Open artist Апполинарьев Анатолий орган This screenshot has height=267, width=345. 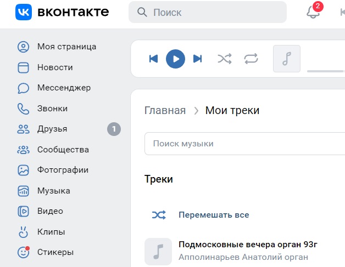pyautogui.click(x=243, y=257)
